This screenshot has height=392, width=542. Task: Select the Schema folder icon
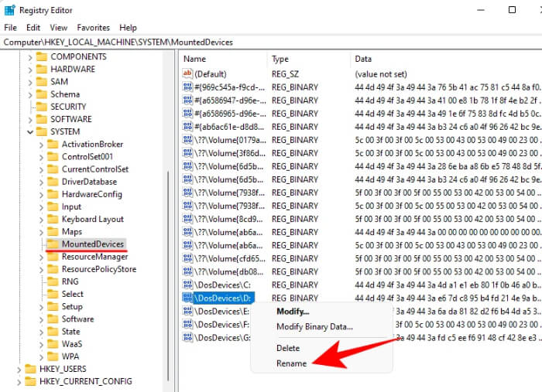pos(42,94)
